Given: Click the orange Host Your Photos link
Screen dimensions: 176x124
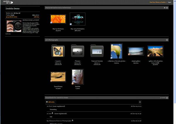Looking at the screenshot, I should click(158, 2).
